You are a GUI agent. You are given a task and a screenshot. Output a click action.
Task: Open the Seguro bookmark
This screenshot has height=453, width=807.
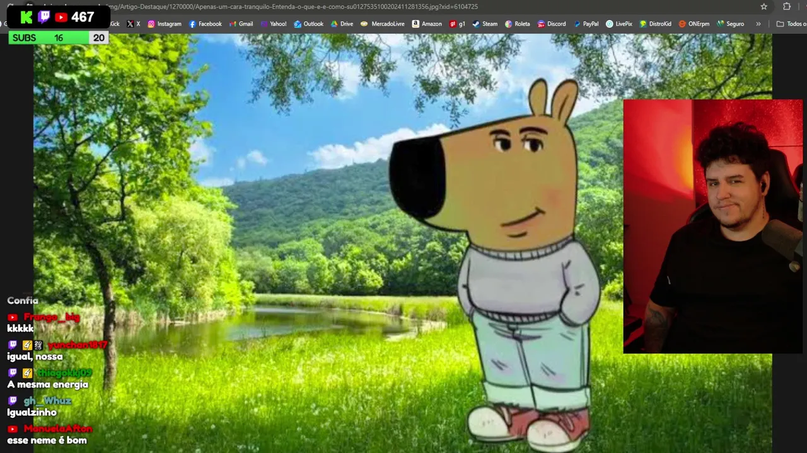[730, 24]
